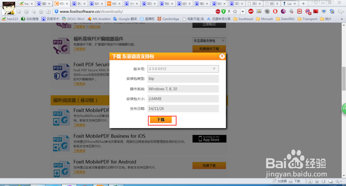Expand the Transport bookmark folder
Image resolution: width=346 pixels, height=186 pixels.
[x=307, y=19]
